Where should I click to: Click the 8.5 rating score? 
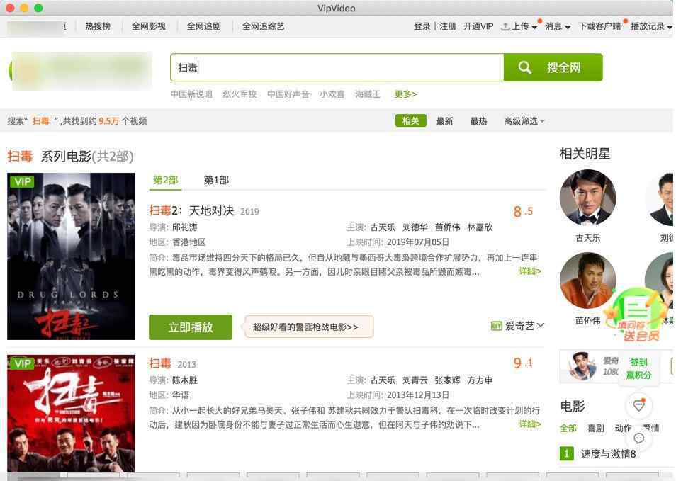click(523, 211)
